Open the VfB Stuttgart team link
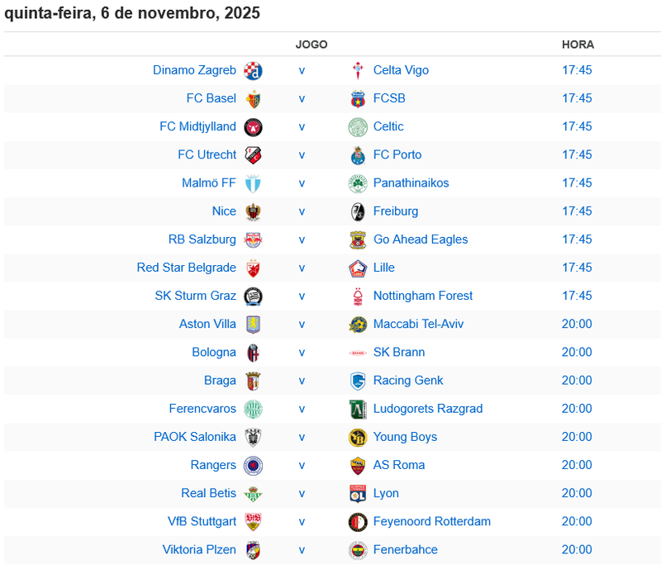 click(202, 522)
